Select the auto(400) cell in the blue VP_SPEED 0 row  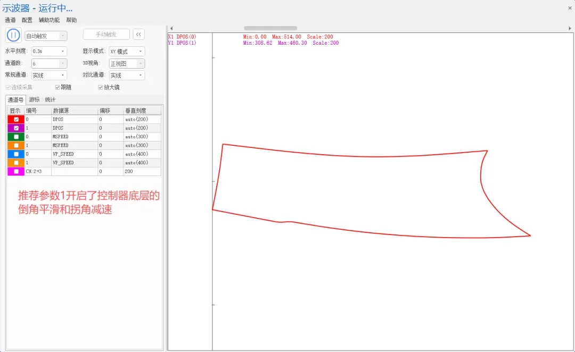pos(142,154)
